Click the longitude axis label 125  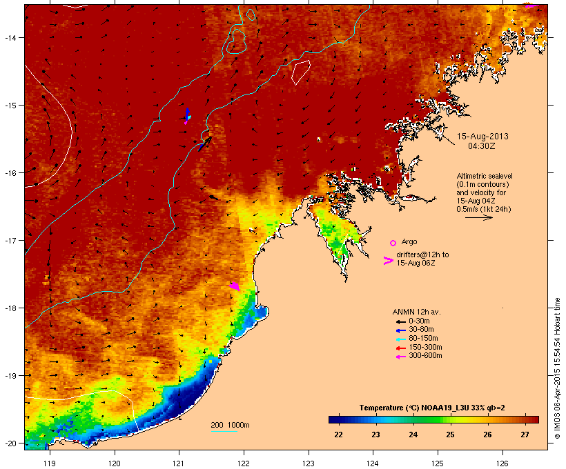coord(438,463)
